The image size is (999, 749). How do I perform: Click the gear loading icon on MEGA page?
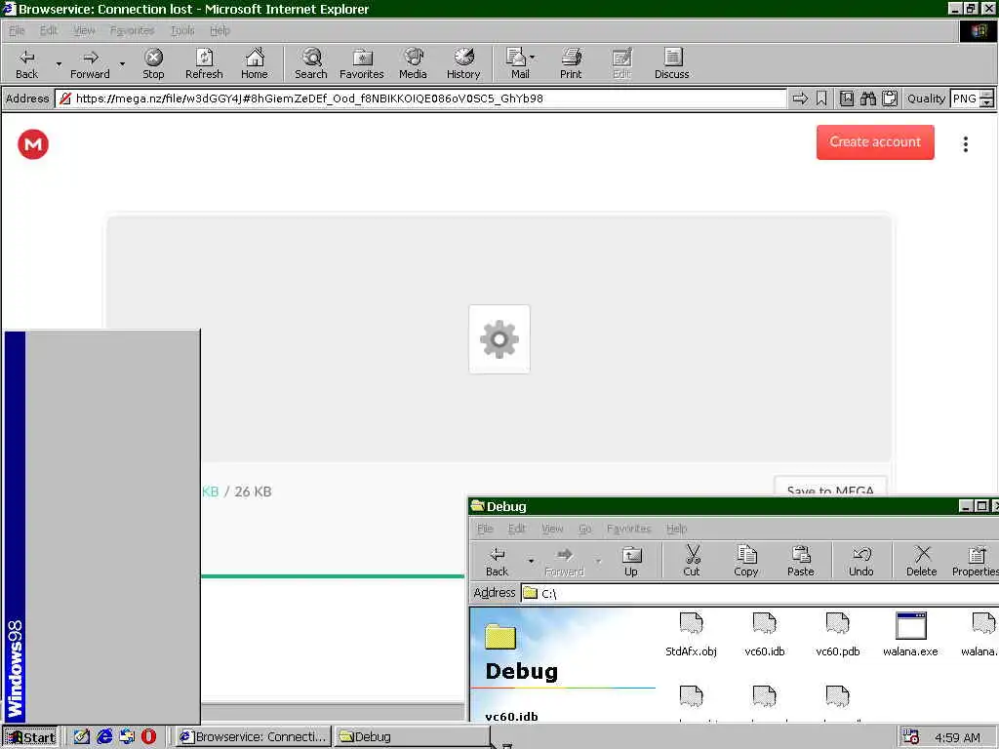click(x=499, y=338)
